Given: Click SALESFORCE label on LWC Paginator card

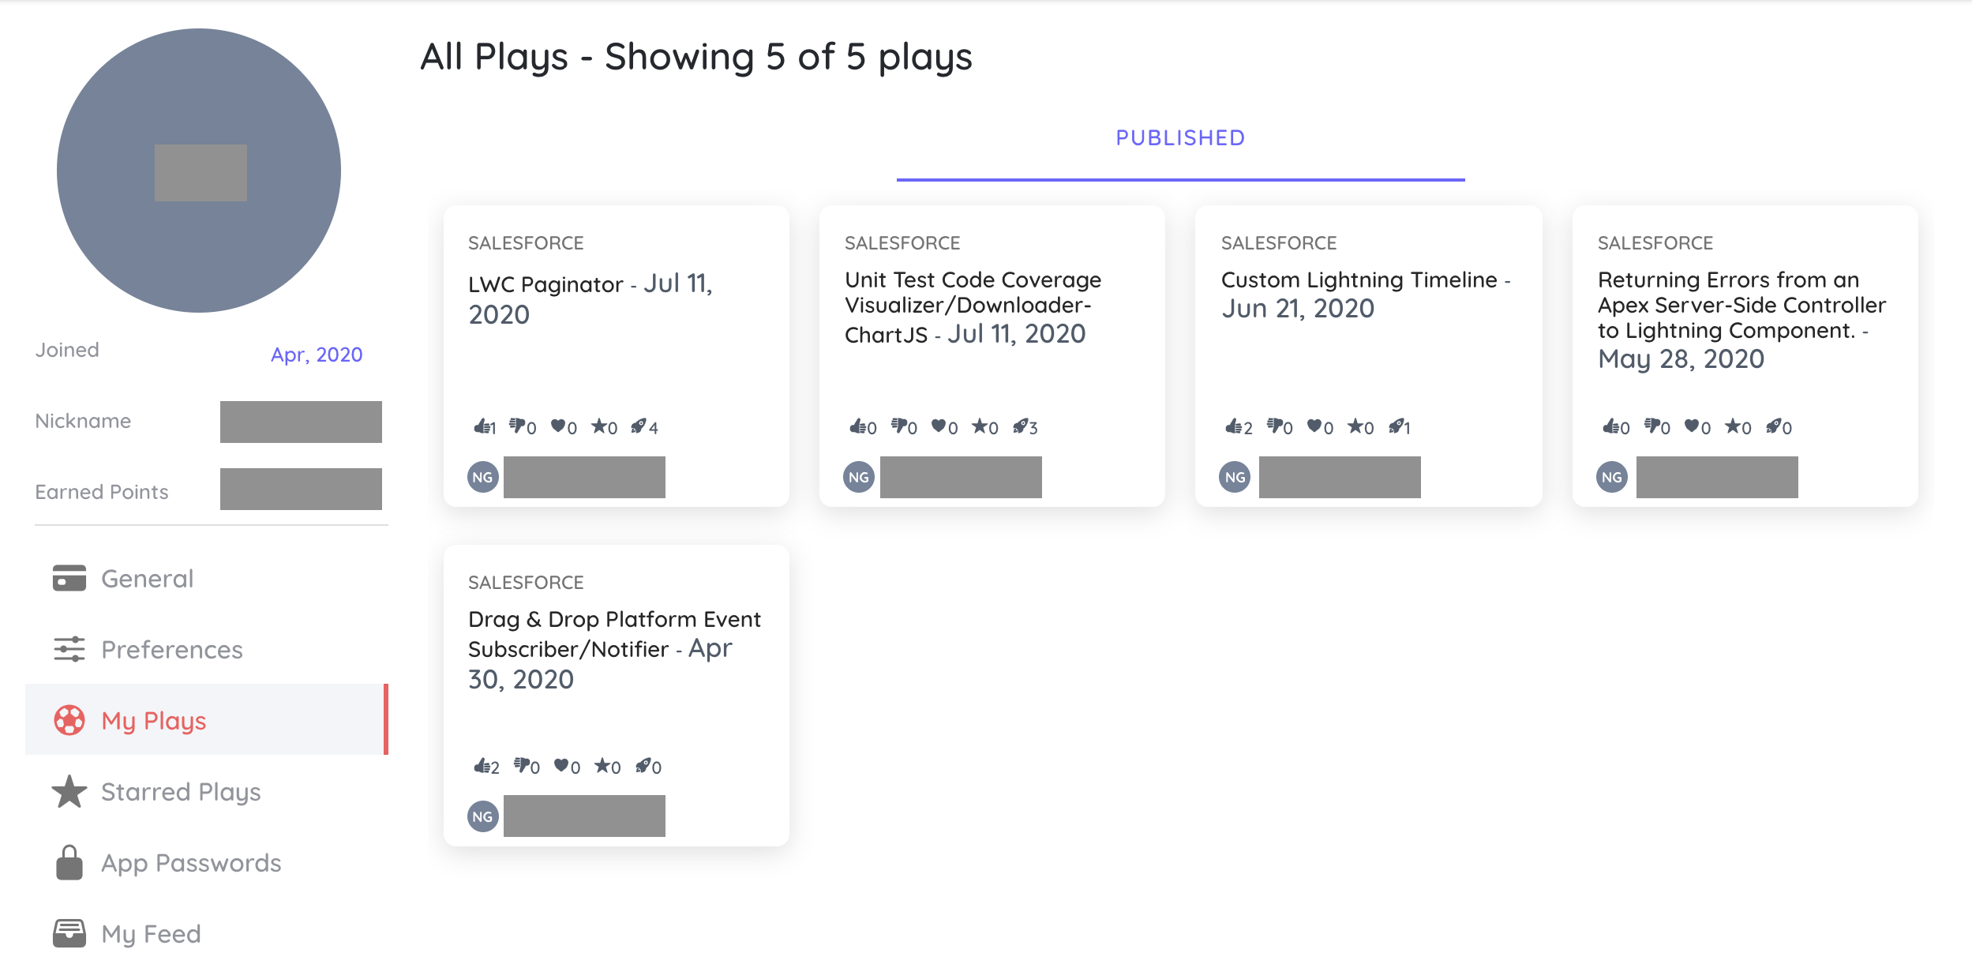Looking at the screenshot, I should tap(526, 243).
